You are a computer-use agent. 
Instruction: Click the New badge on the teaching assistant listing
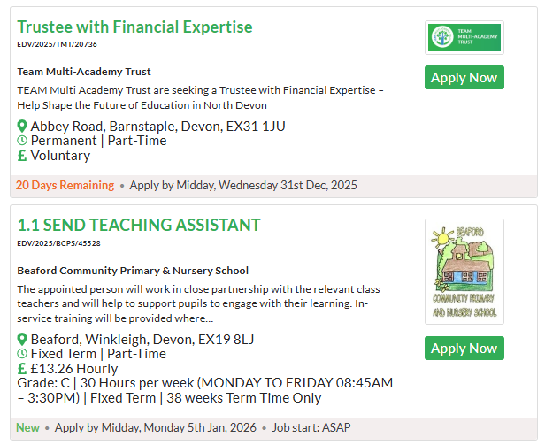pos(27,428)
